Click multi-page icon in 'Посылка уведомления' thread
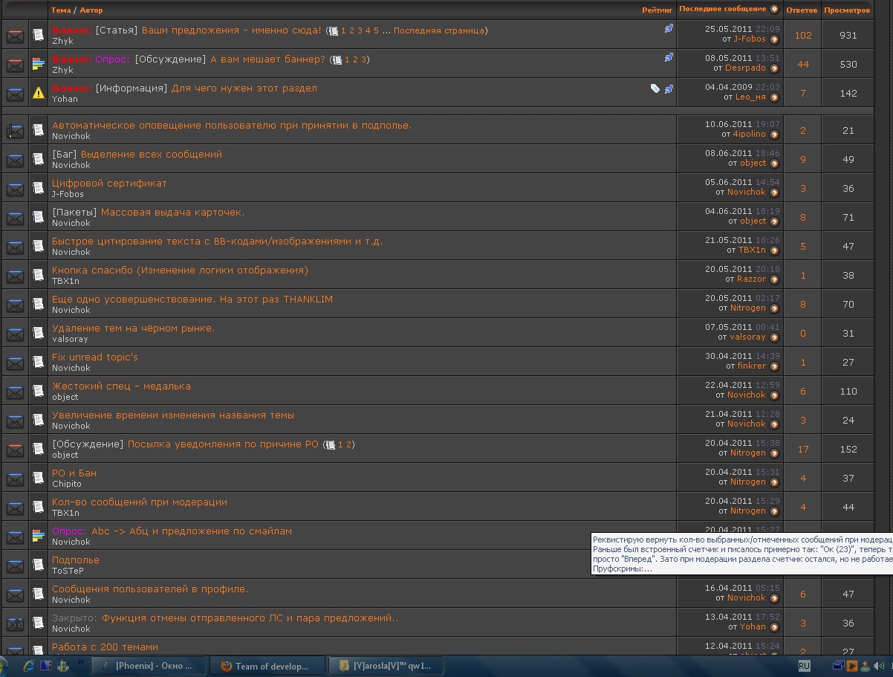This screenshot has width=893, height=677. tap(331, 444)
